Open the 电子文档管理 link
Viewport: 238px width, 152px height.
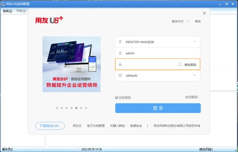[x=96, y=126]
